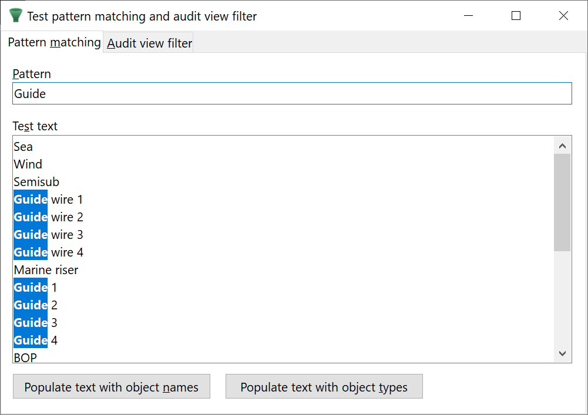
Task: Click the 'Marine riser' line
Action: coord(46,270)
